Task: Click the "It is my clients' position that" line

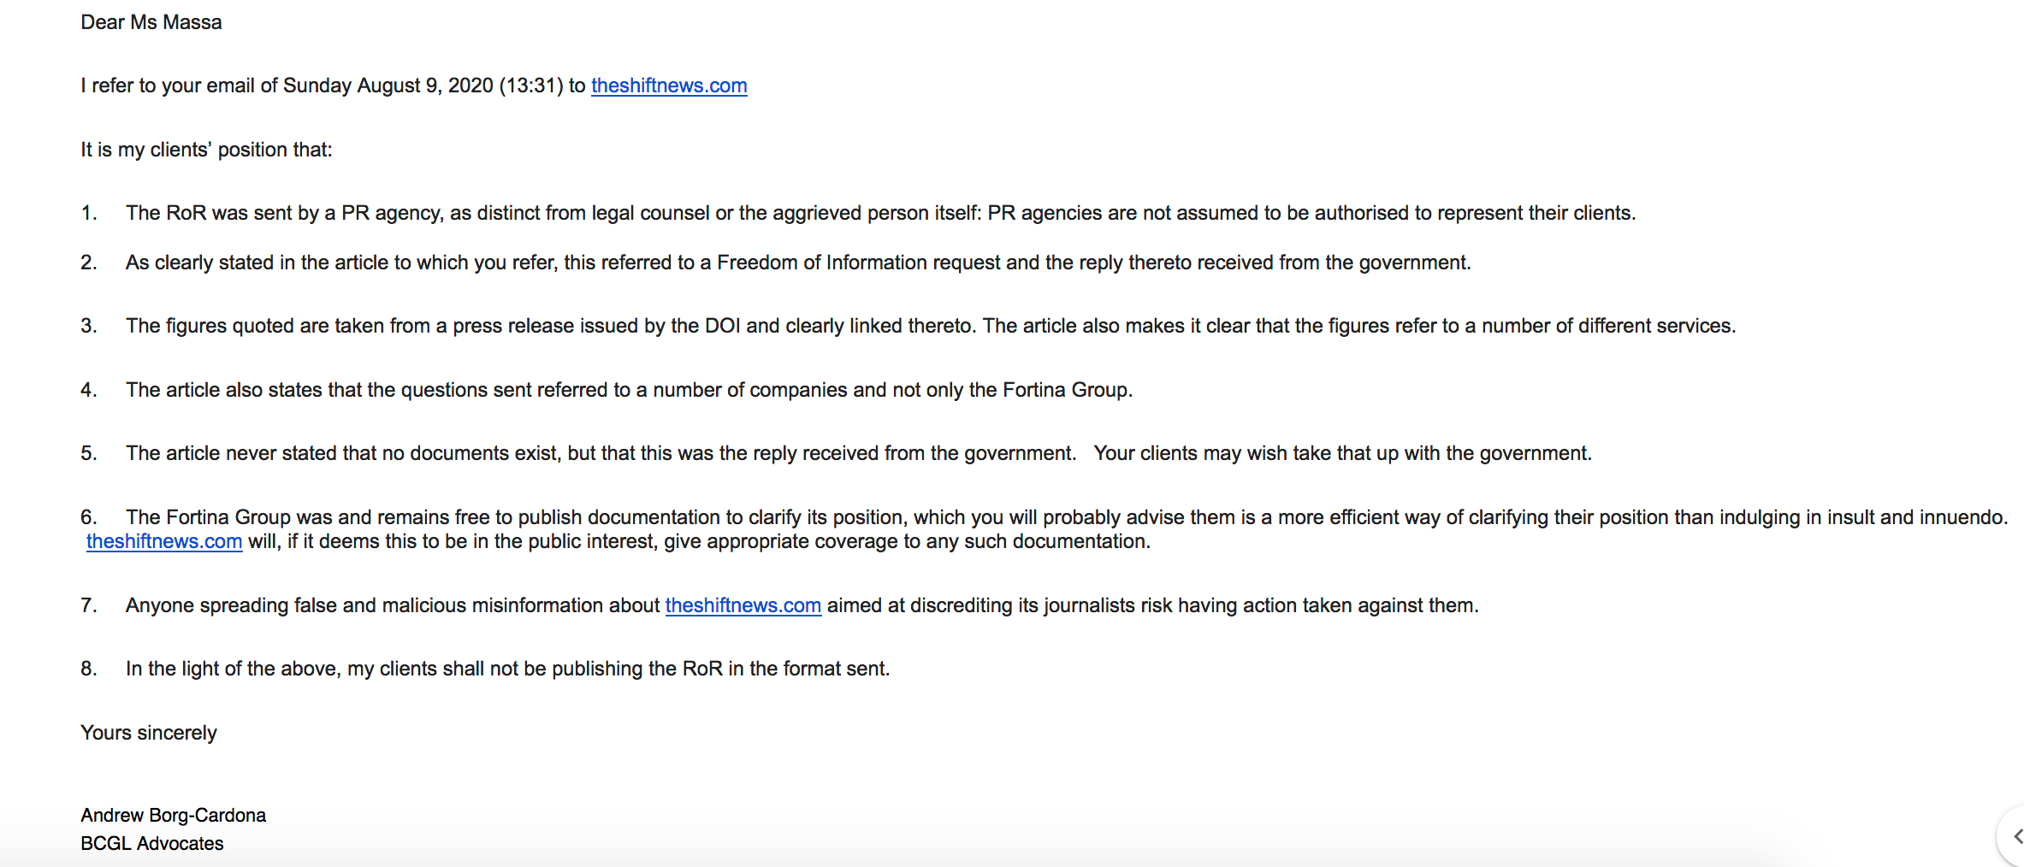Action: point(206,150)
